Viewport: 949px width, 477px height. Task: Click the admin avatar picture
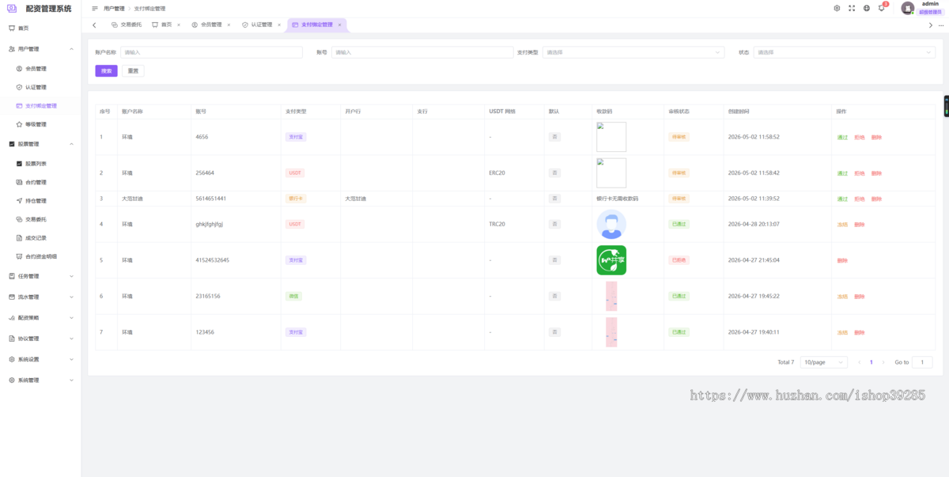tap(908, 8)
